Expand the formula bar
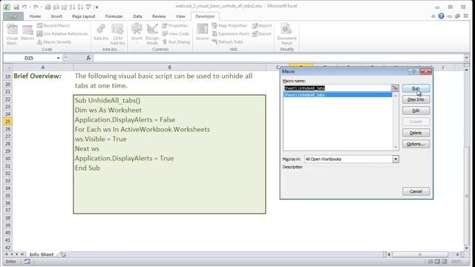The image size is (475, 267). pyautogui.click(x=466, y=58)
